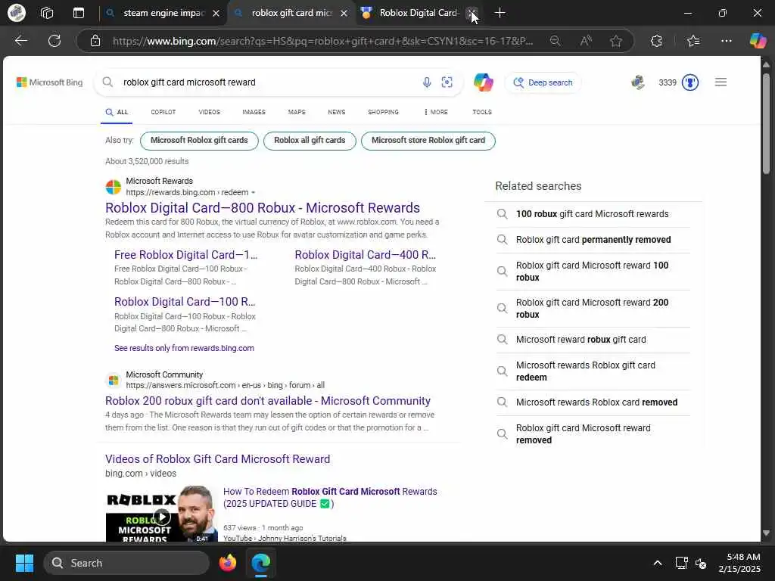Close the roblox gift card search tab
Viewport: 775px width, 581px height.
[344, 14]
